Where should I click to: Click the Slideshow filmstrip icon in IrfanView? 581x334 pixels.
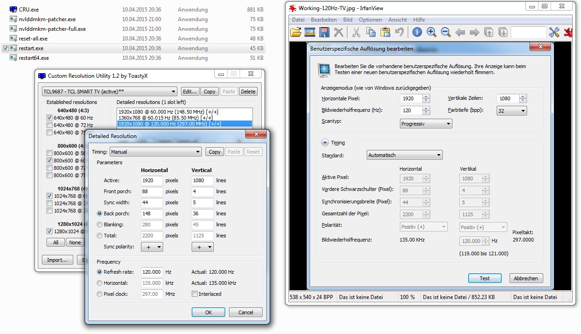310,32
